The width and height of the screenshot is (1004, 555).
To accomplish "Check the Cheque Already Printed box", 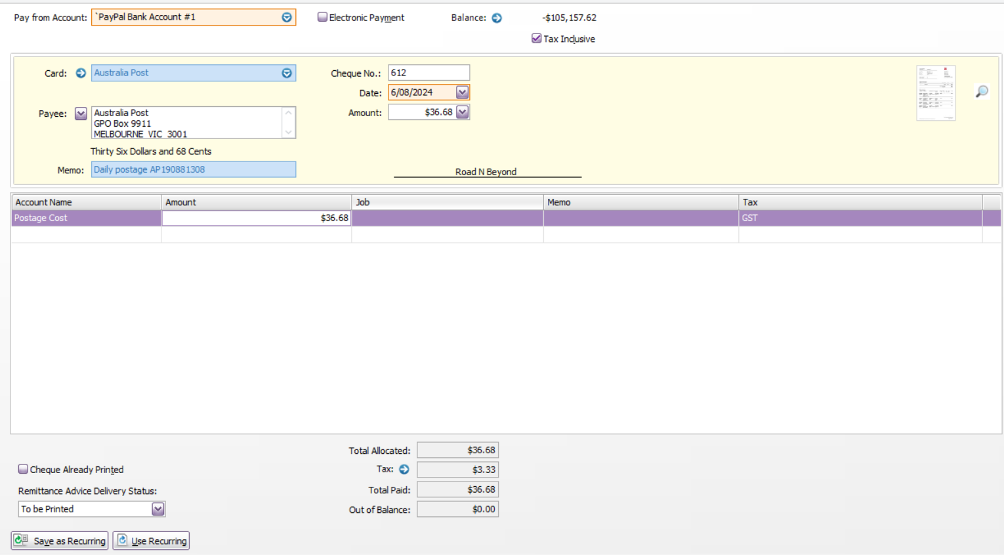I will coord(23,468).
